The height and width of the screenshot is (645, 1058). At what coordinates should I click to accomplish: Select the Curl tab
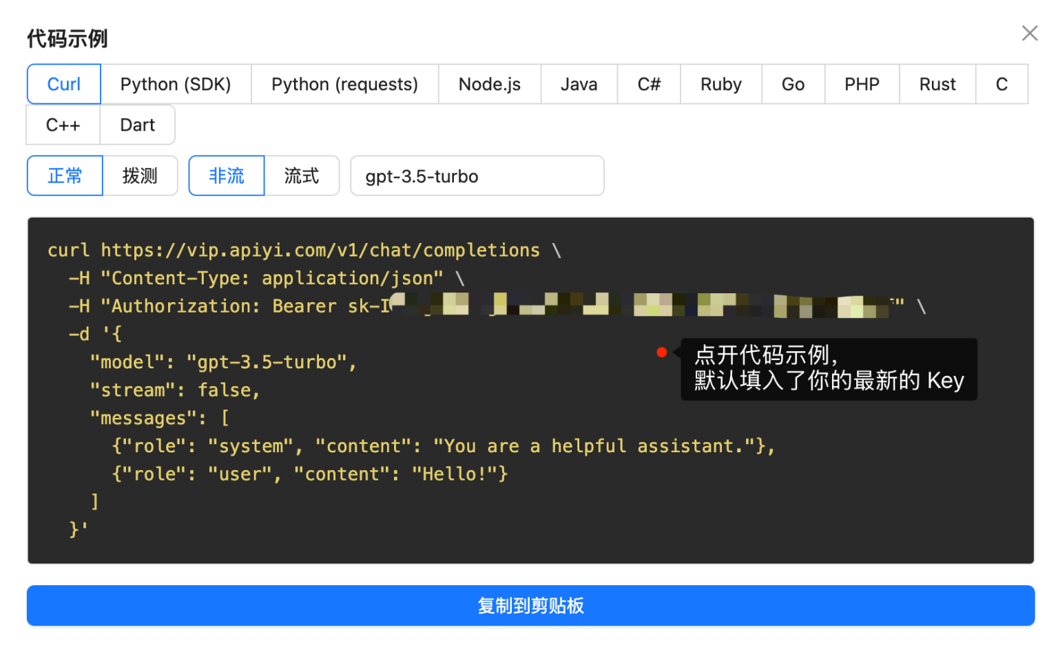coord(63,84)
